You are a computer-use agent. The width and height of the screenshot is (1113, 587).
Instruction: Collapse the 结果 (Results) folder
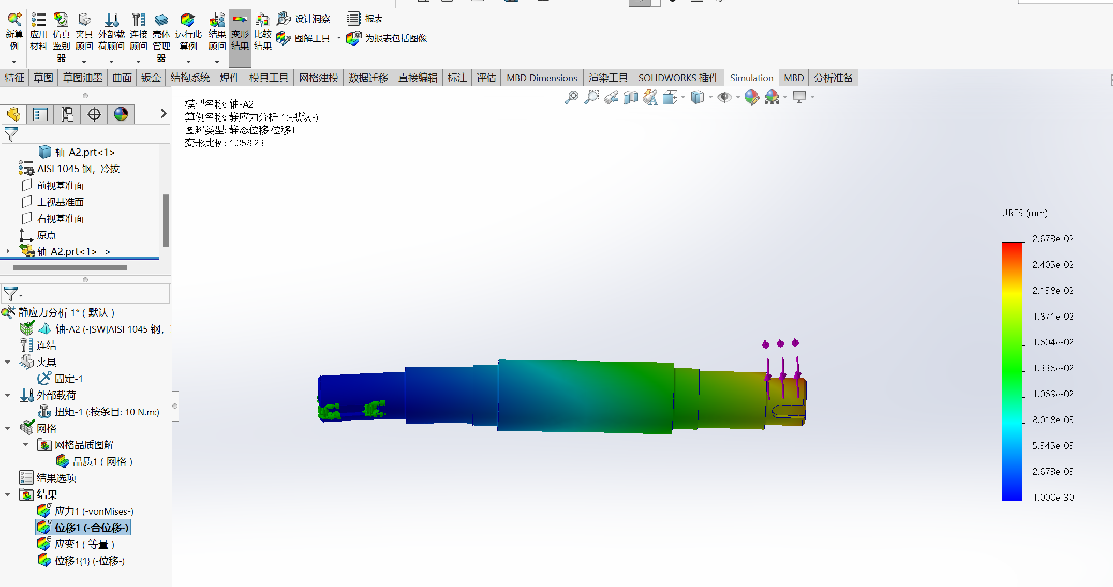tap(7, 494)
